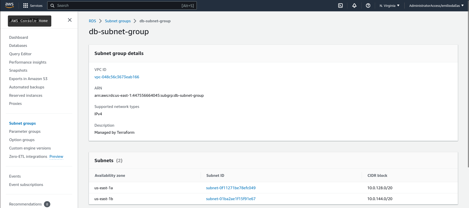The width and height of the screenshot is (469, 208).
Task: Open the Services grid menu
Action: 33,6
